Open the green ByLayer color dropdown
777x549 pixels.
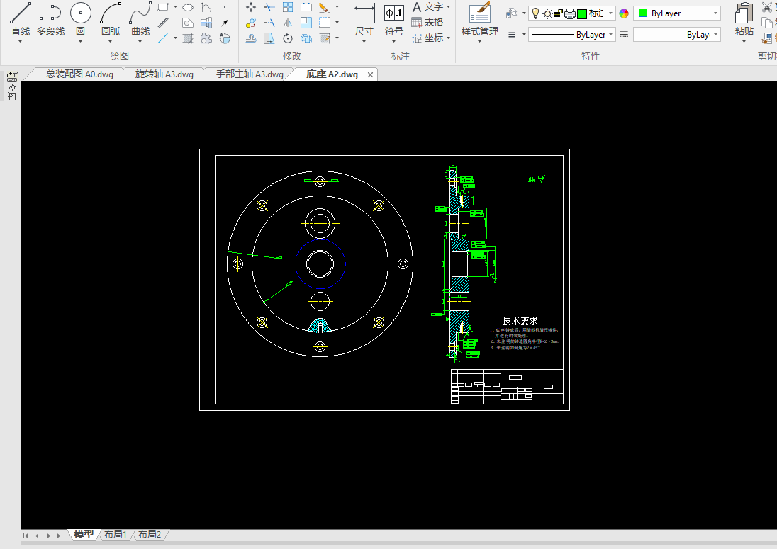tap(715, 13)
